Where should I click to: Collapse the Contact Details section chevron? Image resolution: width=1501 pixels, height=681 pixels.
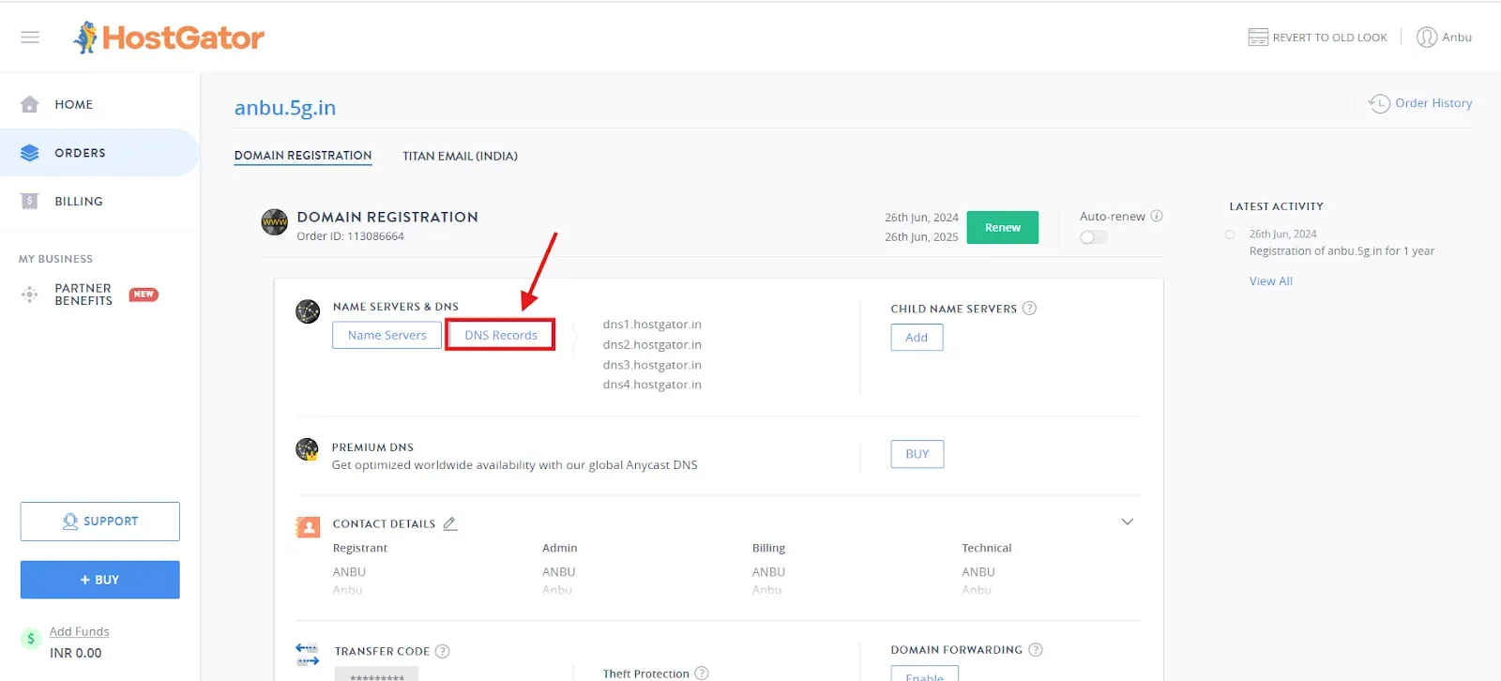pos(1128,522)
